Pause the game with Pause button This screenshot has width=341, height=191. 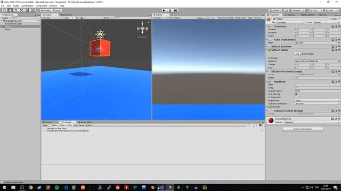(170, 11)
